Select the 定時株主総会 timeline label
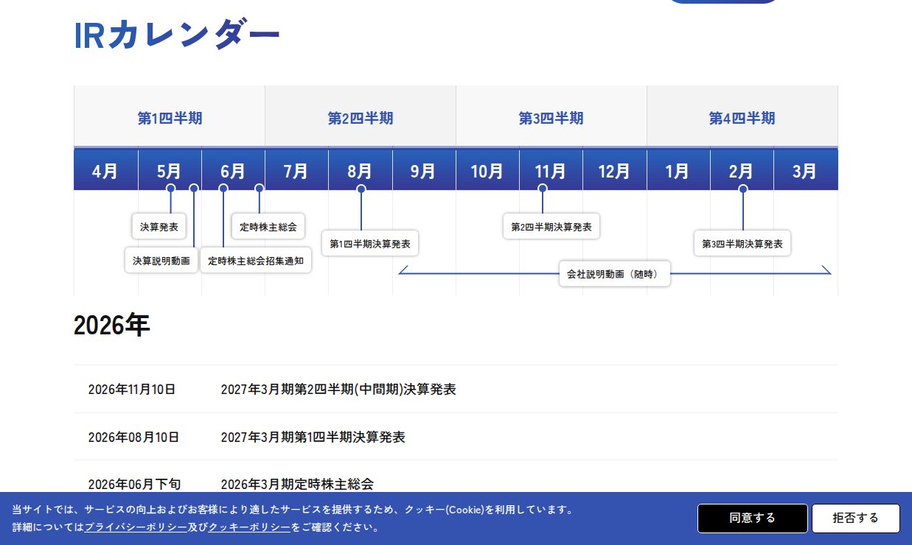This screenshot has width=912, height=545. [x=268, y=227]
